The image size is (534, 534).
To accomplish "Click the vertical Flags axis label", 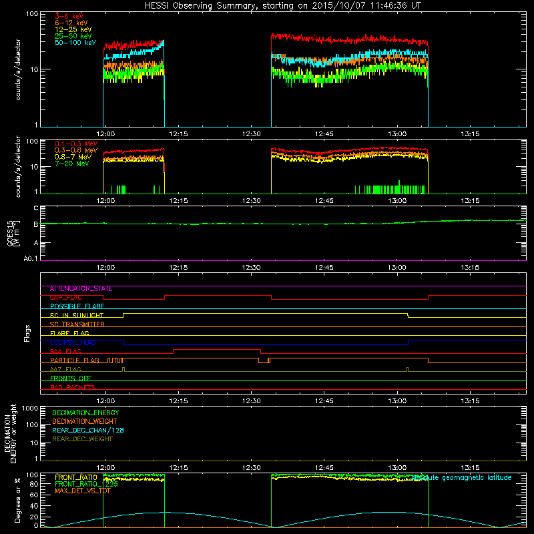I will pyautogui.click(x=27, y=333).
